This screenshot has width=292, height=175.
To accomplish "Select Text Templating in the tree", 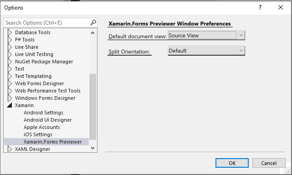I will 33,76.
